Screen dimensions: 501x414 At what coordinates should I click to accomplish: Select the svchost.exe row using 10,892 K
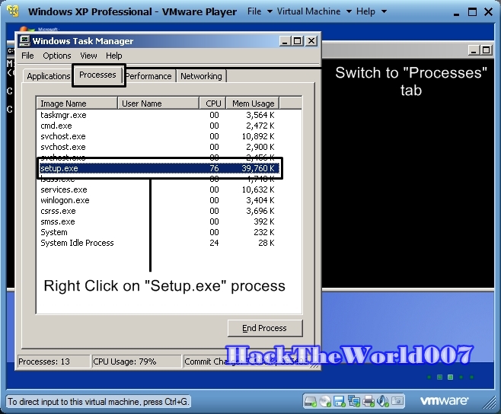pos(159,136)
